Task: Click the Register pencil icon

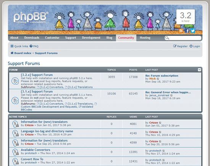Action: click(174, 46)
